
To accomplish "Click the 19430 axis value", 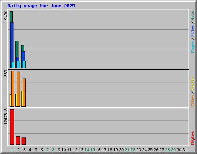I will point(6,16).
